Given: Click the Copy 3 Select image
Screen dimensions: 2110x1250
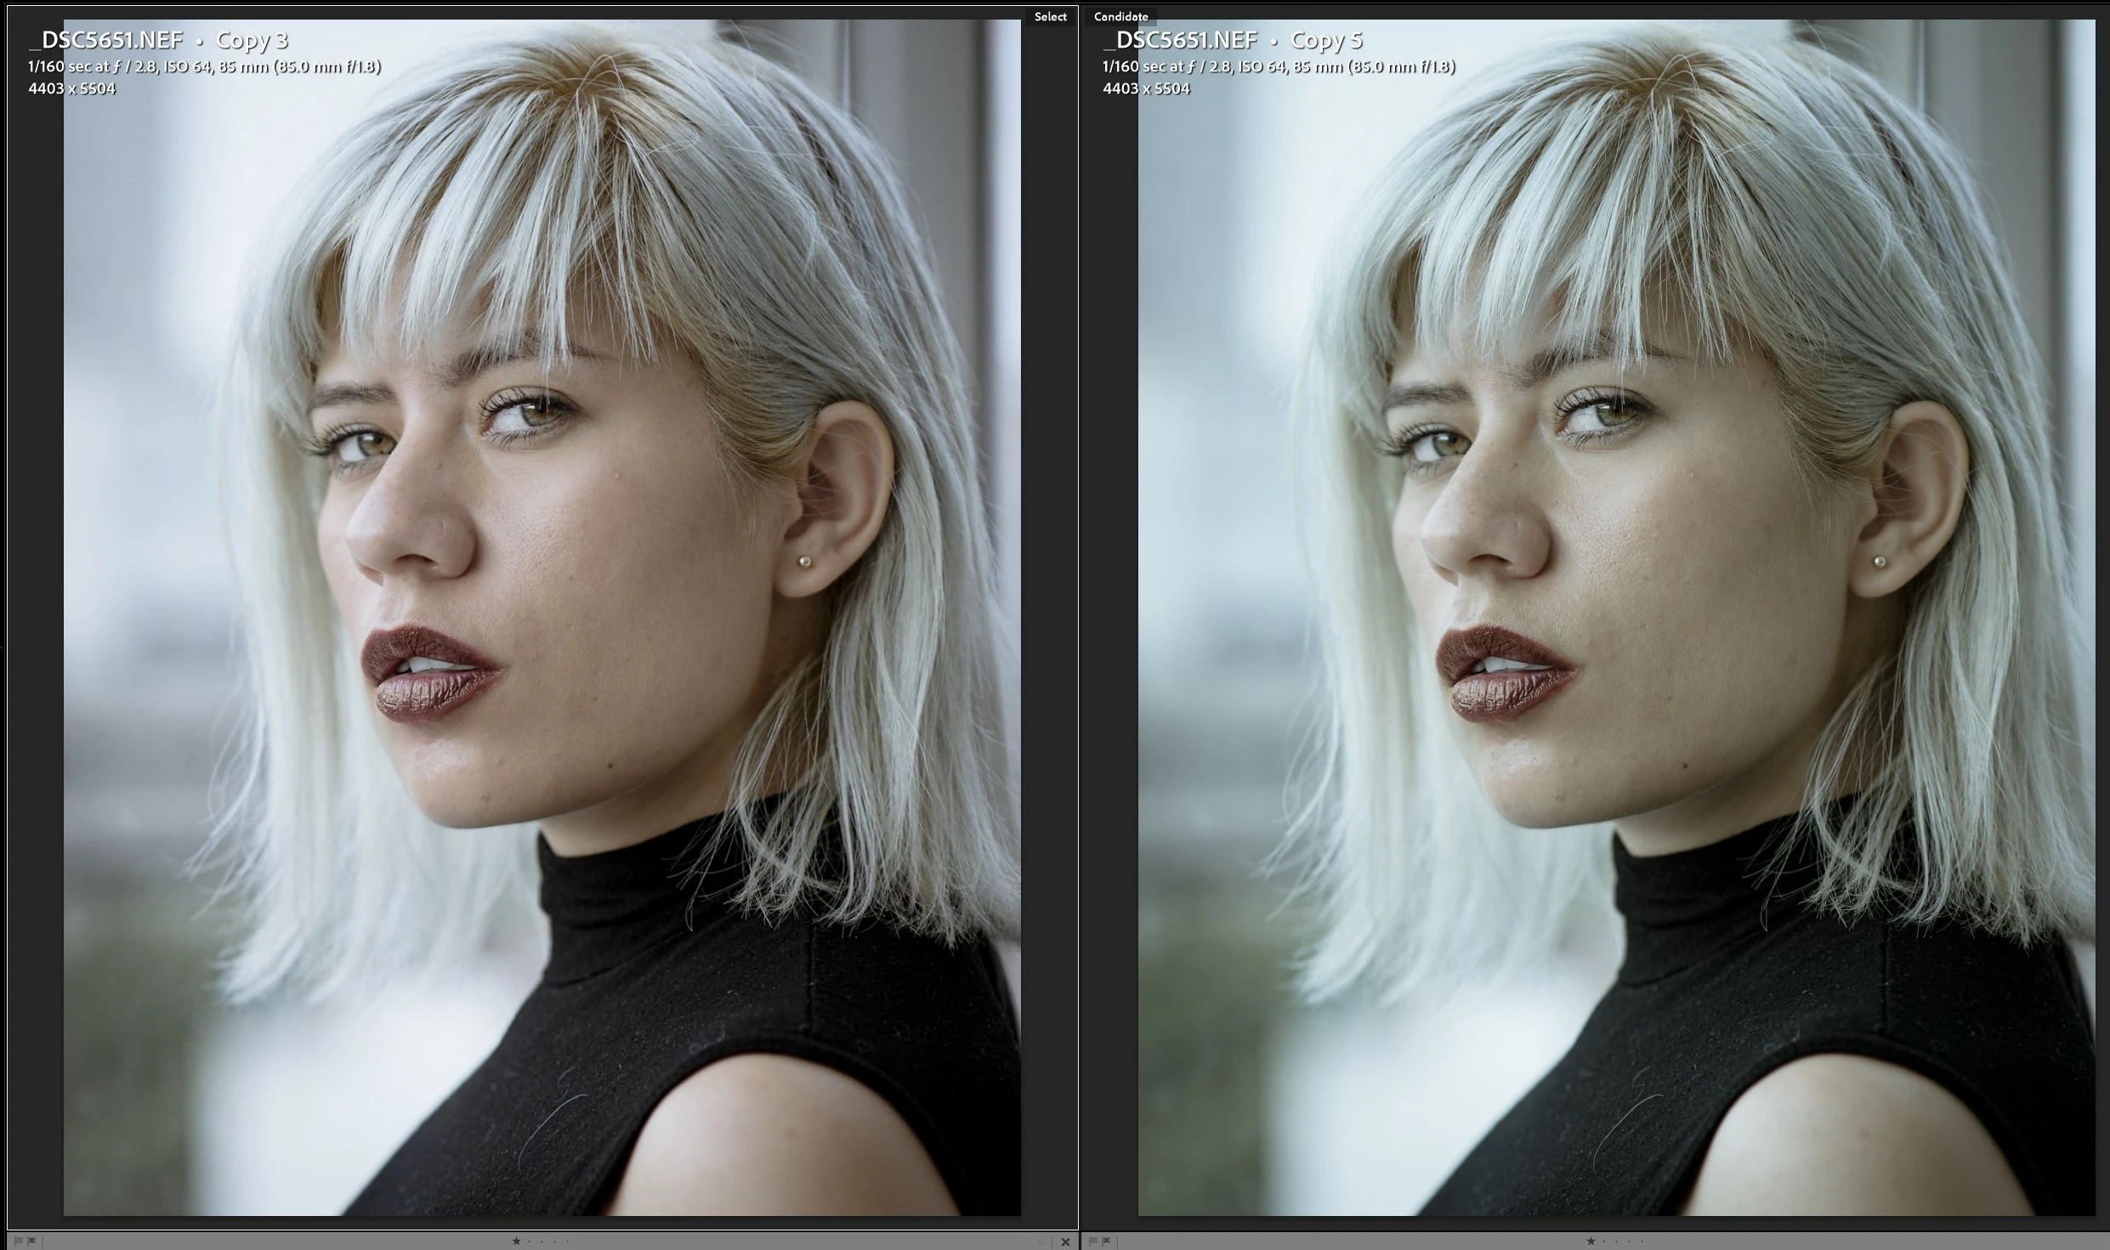Looking at the screenshot, I should 542,617.
